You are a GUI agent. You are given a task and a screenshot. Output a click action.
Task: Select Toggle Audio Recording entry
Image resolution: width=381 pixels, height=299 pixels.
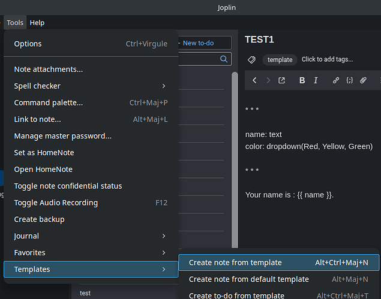point(91,203)
